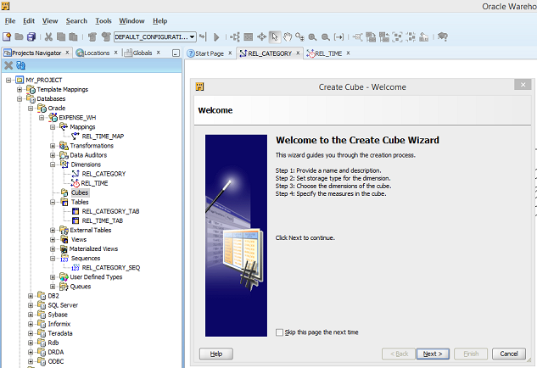Image resolution: width=537 pixels, height=368 pixels.
Task: Close the Start Page tab
Action: tap(230, 53)
